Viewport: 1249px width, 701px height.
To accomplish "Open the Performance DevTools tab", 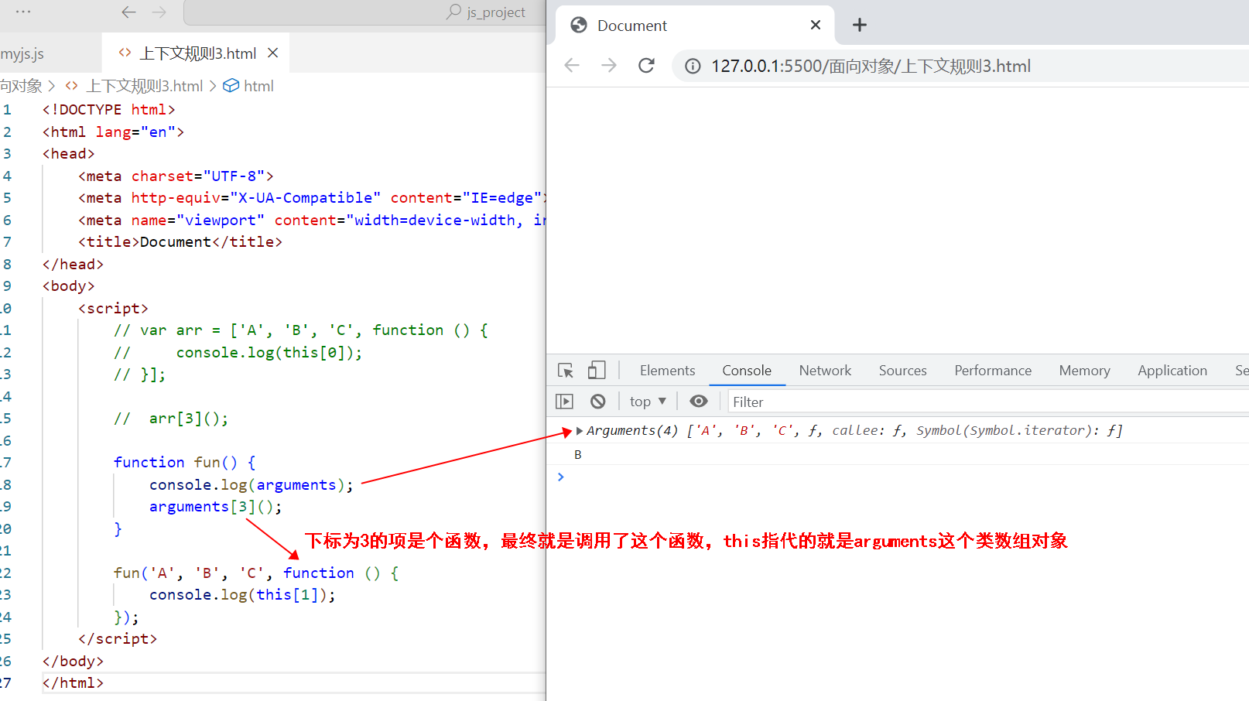I will tap(993, 371).
